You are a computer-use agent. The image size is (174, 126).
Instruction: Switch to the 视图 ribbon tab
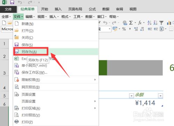[x=133, y=9]
